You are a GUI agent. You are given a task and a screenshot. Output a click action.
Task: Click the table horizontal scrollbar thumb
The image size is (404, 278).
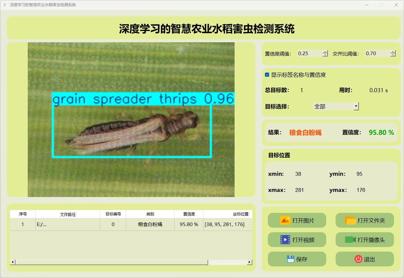(x=112, y=262)
